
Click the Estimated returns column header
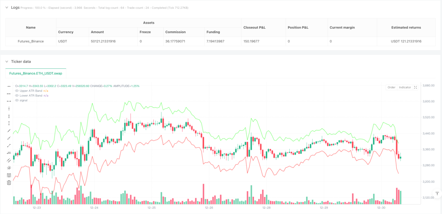[x=406, y=27]
